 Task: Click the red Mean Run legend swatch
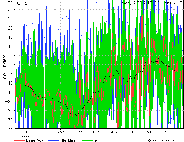pyautogui.click(x=20, y=140)
